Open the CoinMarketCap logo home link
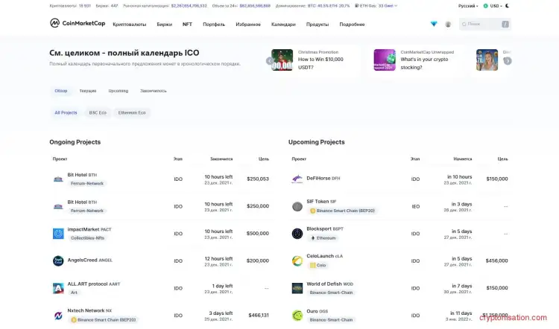The width and height of the screenshot is (559, 329). (78, 23)
